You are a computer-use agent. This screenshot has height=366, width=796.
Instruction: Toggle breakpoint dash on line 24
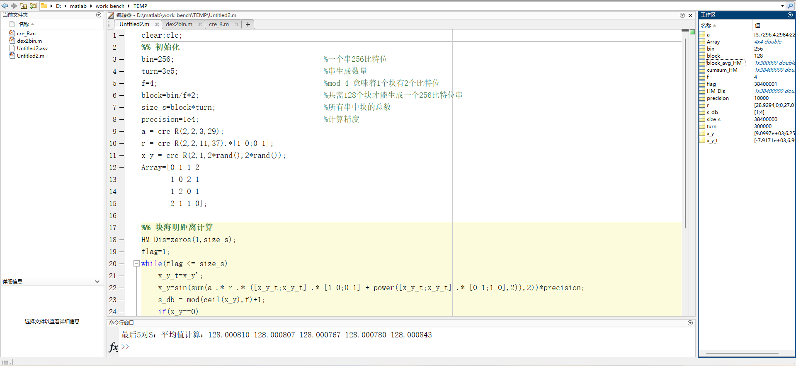pos(122,312)
